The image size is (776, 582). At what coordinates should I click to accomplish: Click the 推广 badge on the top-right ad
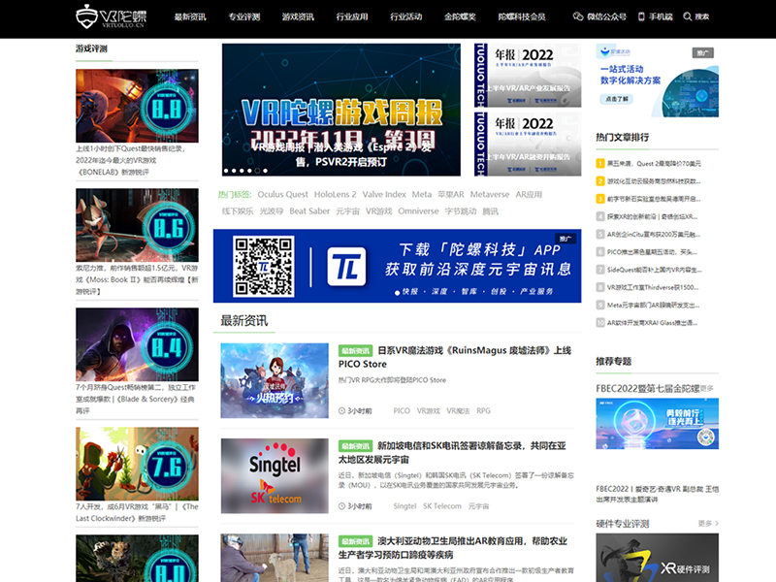(x=702, y=53)
